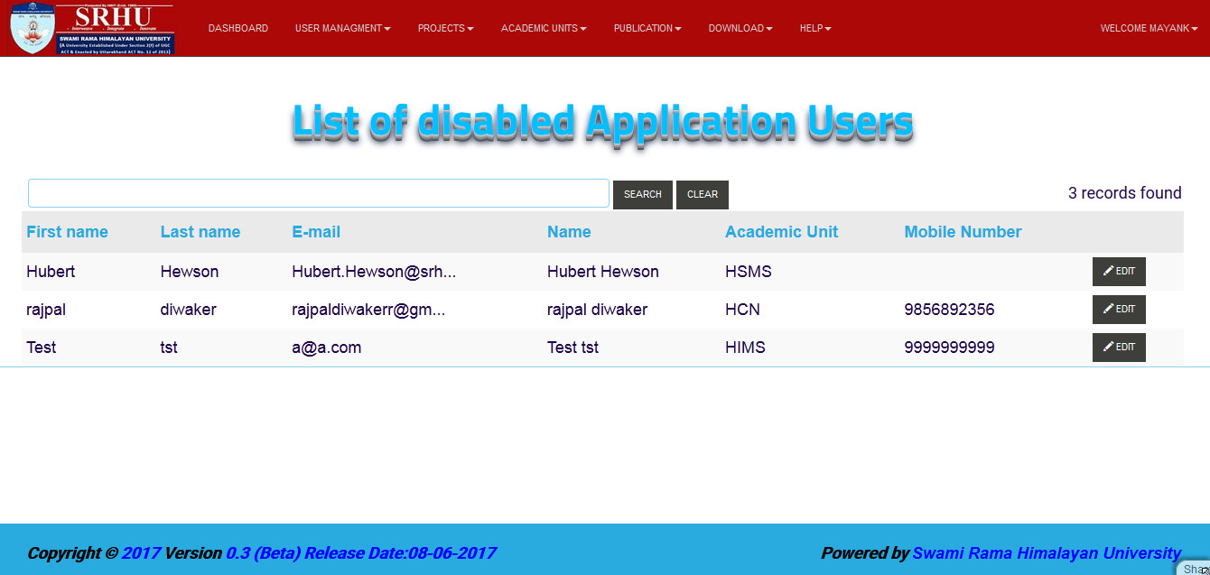
Task: Click the page heading List of disabled Application Users
Action: coord(602,122)
